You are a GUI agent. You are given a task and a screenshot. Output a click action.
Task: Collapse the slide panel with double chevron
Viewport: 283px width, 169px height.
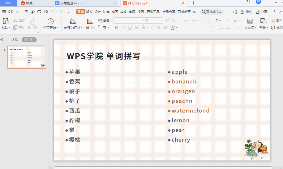(2, 40)
